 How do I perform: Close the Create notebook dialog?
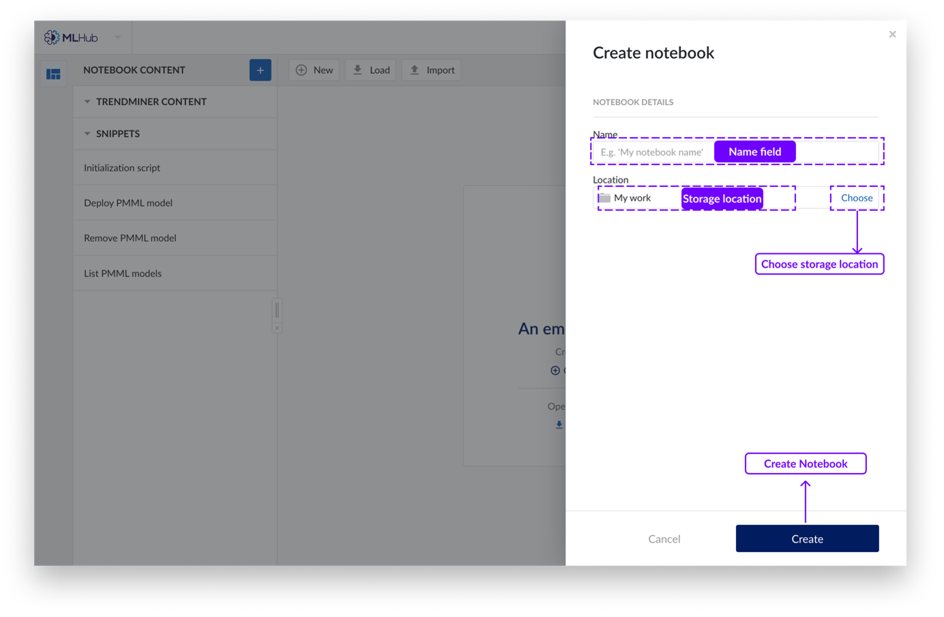pos(892,34)
